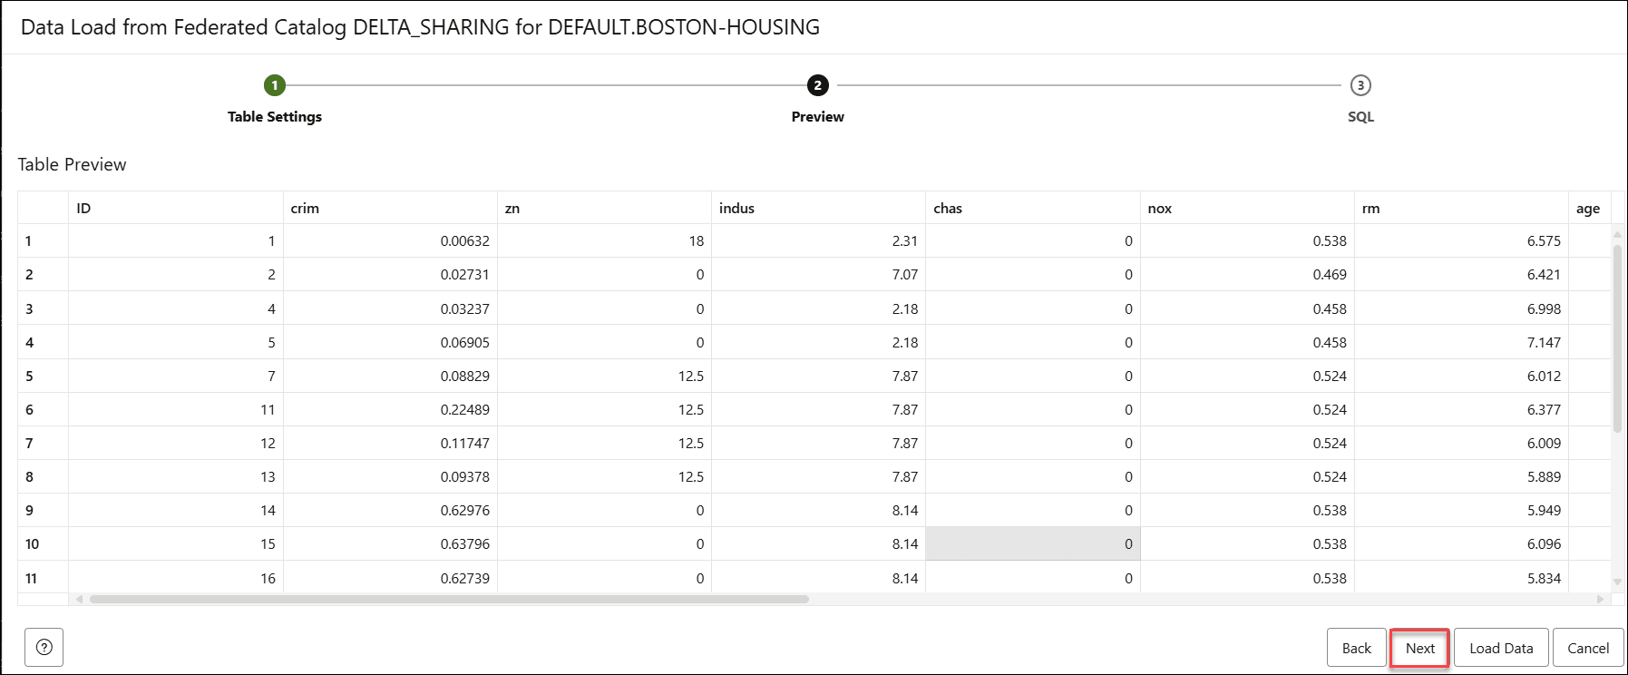Switch to the SQL step
This screenshot has width=1628, height=675.
pos(1360,116)
